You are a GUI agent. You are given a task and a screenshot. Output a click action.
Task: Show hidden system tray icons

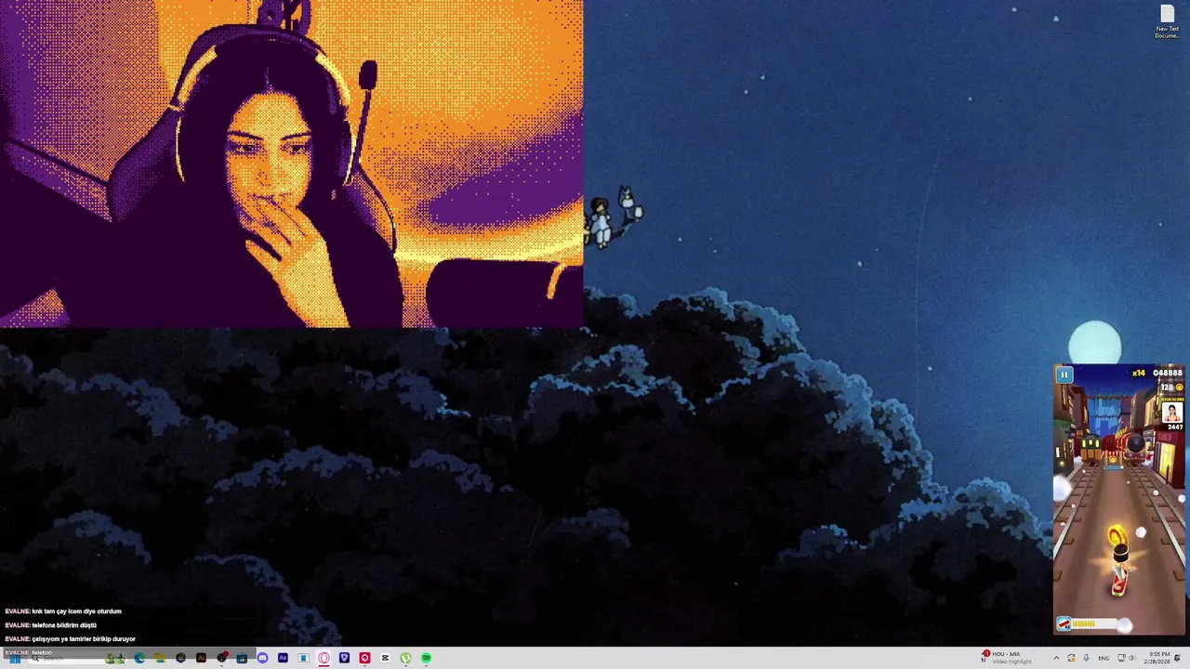point(1056,658)
